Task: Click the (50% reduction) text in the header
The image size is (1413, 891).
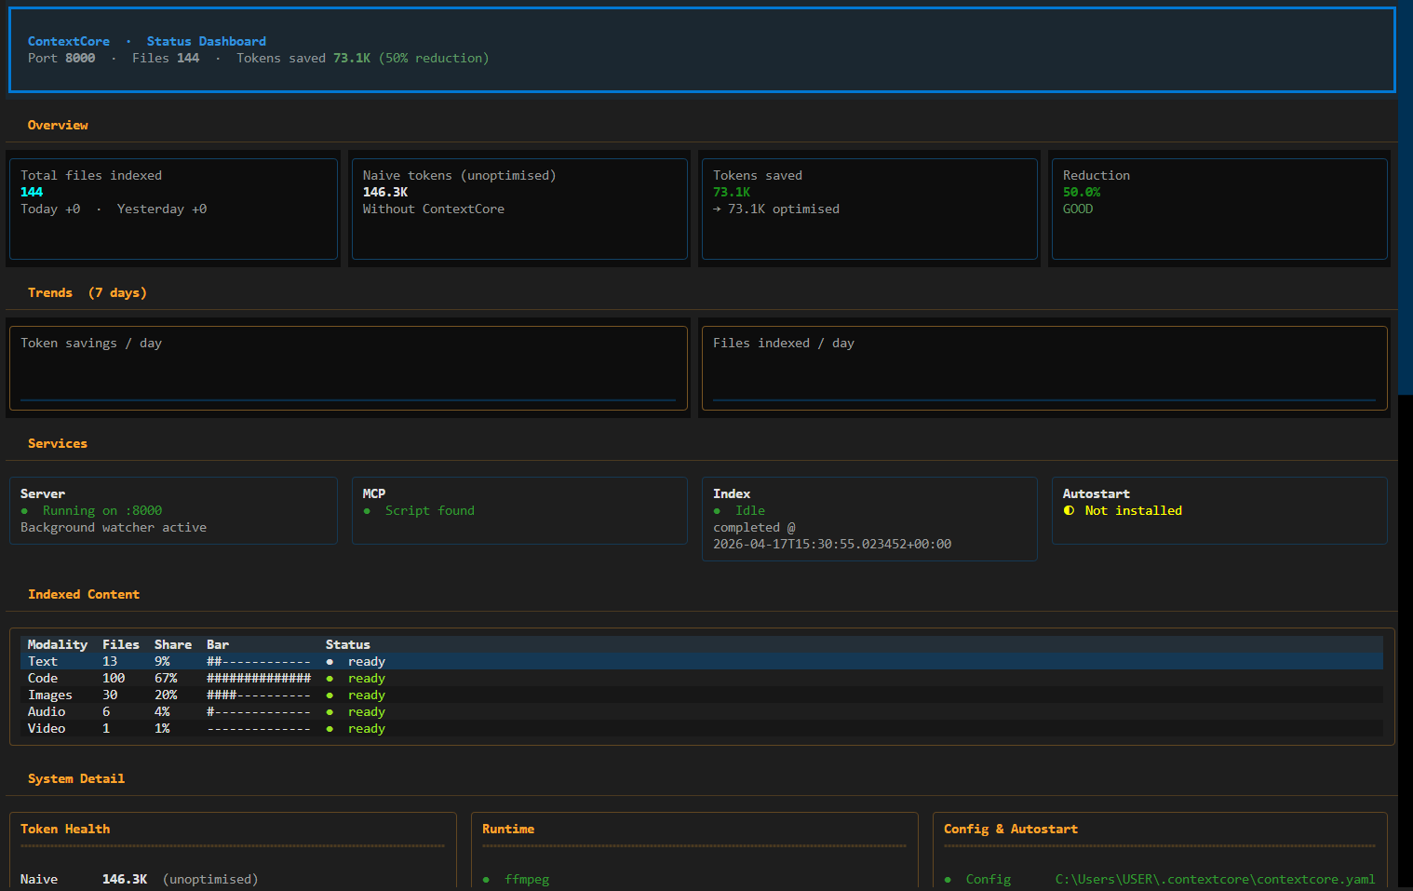Action: 434,58
